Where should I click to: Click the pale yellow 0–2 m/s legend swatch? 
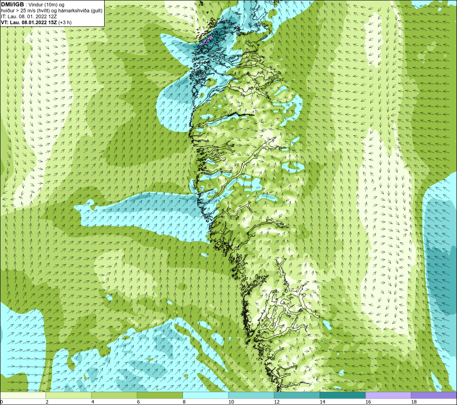point(23,395)
